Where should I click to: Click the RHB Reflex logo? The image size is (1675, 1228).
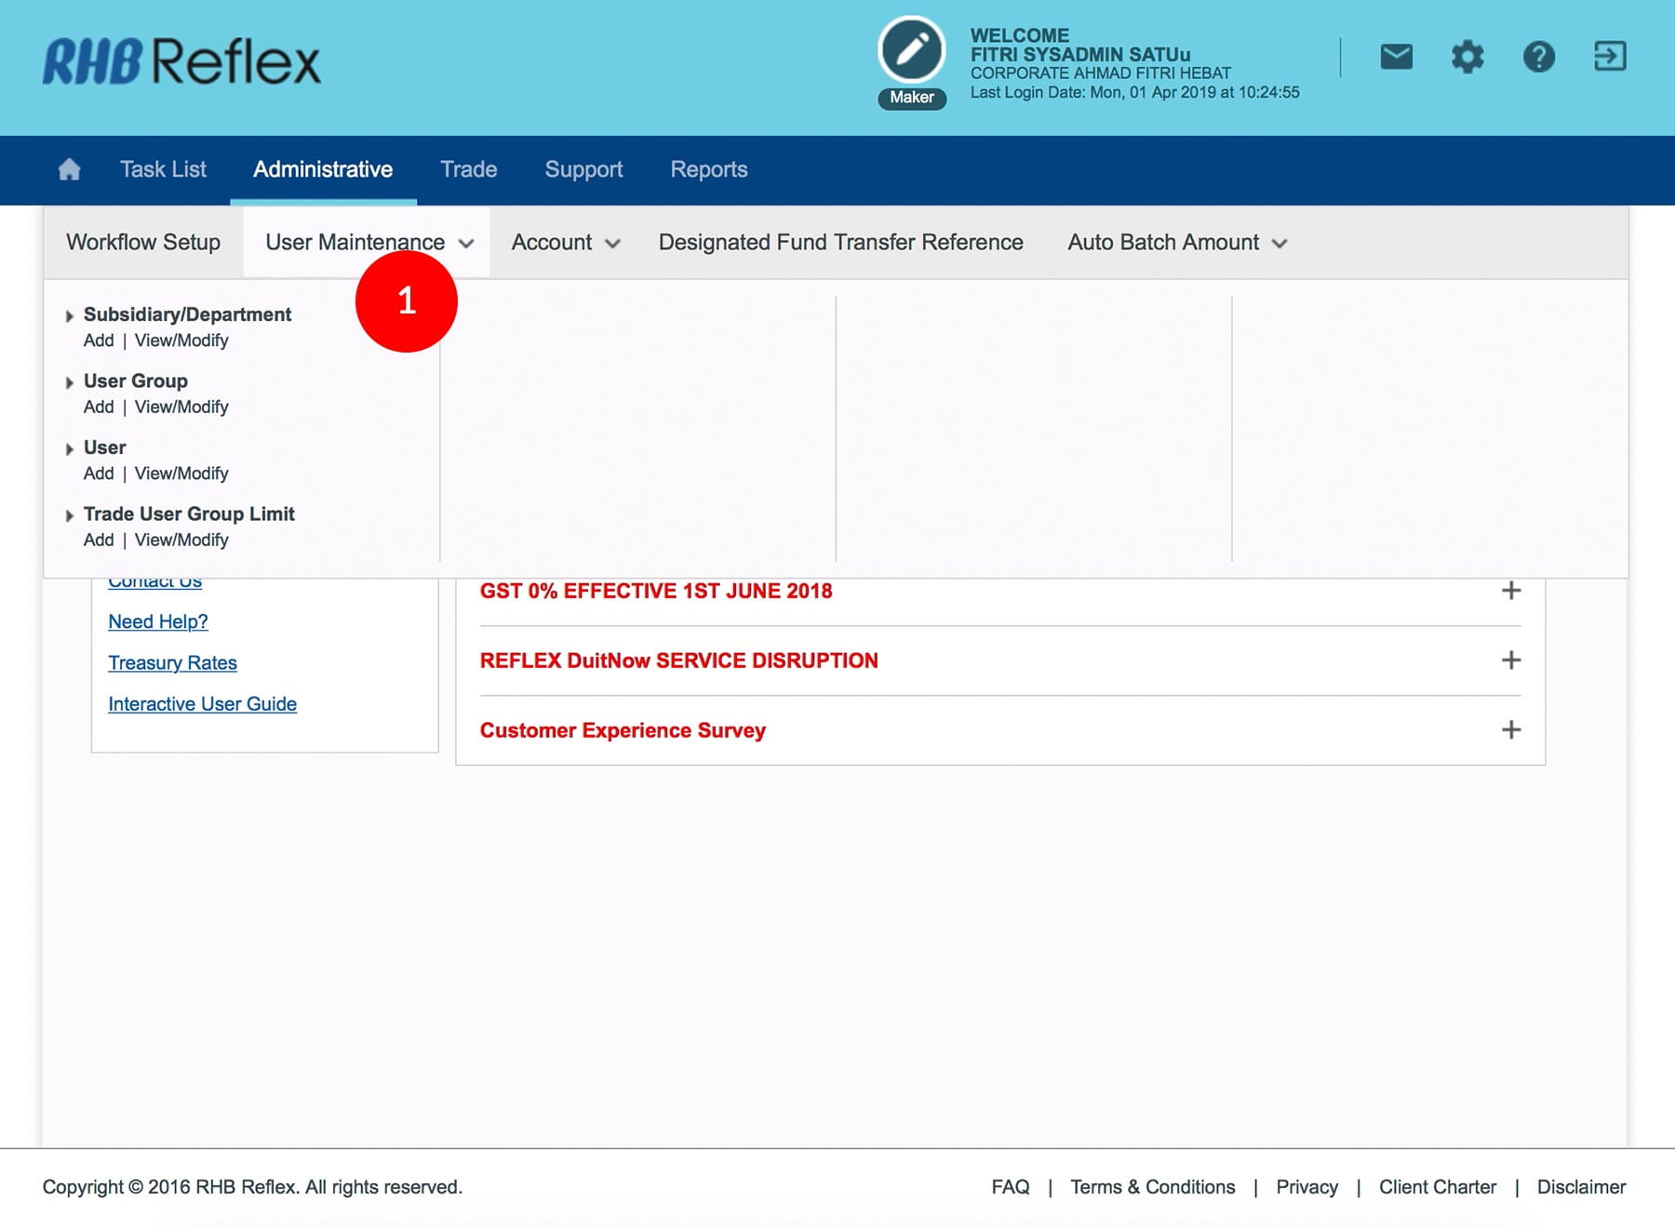(181, 61)
